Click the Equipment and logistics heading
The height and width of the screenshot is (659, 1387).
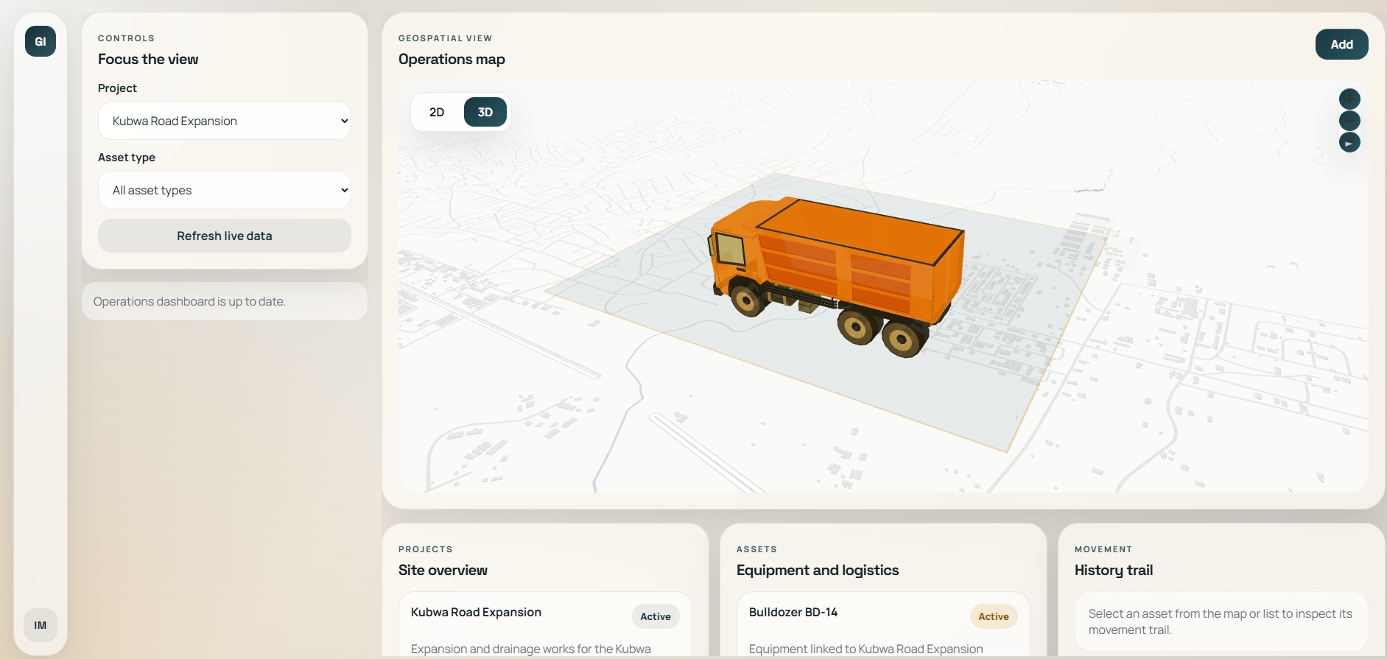tap(818, 570)
